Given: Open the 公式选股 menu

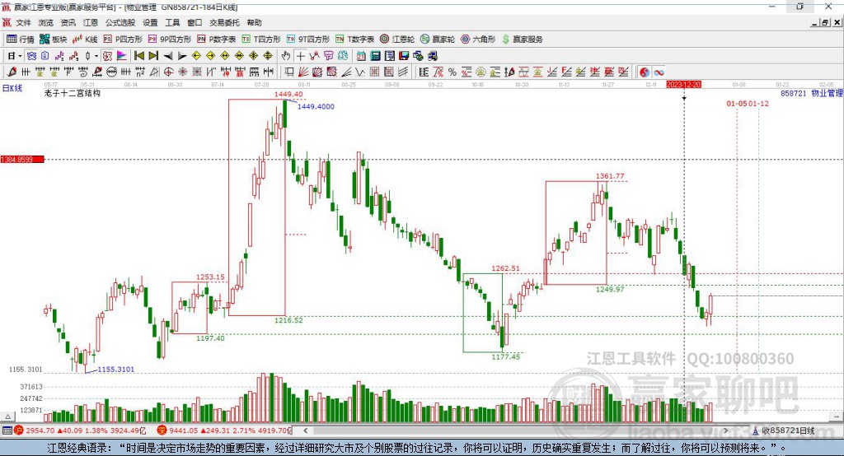Looking at the screenshot, I should pos(120,22).
